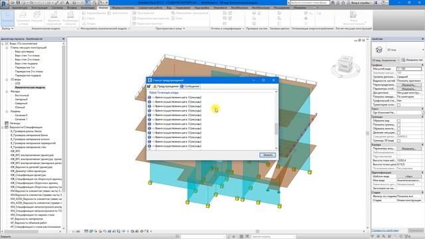Click the Корректировка analytical tool
Screen dimensions: 425x239
point(94,13)
